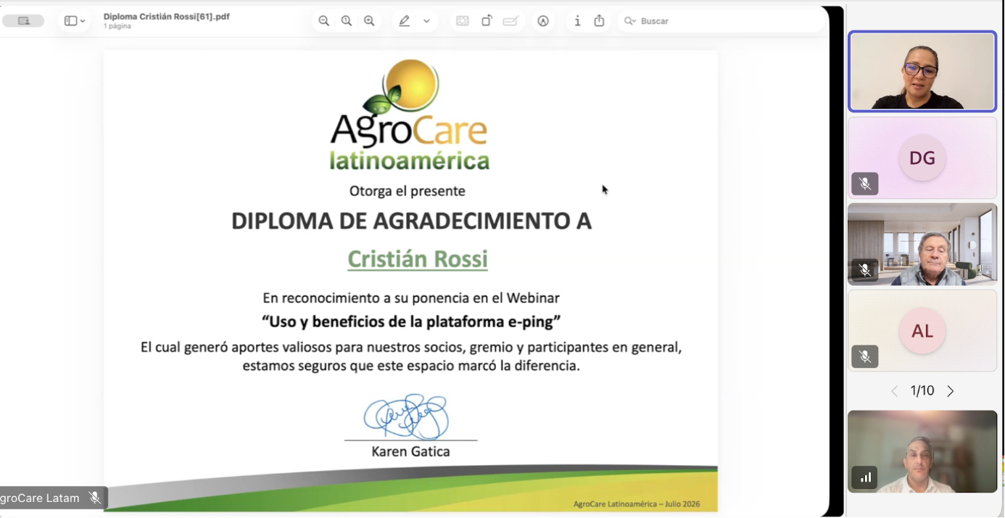This screenshot has width=1005, height=518.
Task: Open the sidebar view menu in Preview
Action: 75,21
